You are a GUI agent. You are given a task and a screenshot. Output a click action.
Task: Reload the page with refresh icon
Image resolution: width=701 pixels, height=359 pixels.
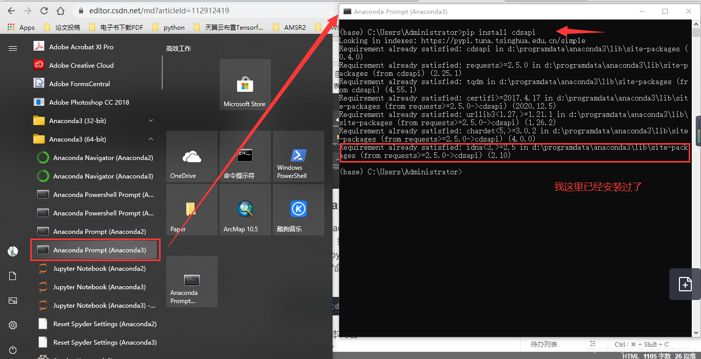[44, 10]
